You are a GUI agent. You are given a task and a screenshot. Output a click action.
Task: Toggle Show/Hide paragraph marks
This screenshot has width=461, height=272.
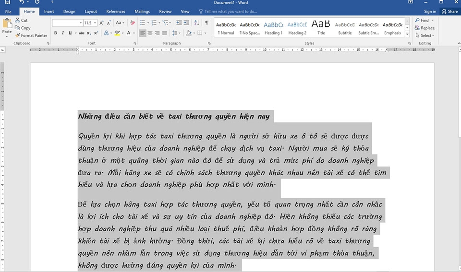click(x=206, y=23)
